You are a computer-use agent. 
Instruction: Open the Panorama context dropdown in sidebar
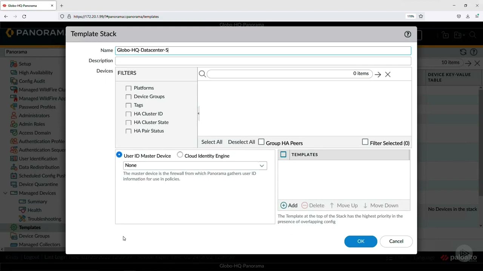pyautogui.click(x=34, y=52)
